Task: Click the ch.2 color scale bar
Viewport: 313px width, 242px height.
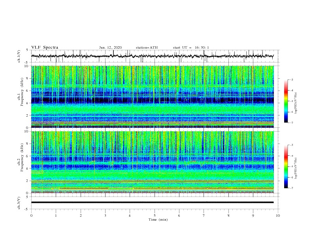Action: pos(286,166)
